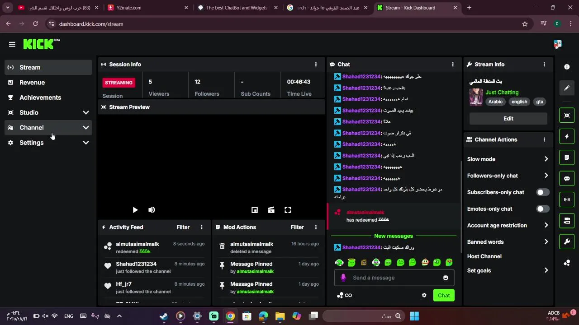Toggle the lightning activity feed widget icon
Viewport: 579px width, 325px height.
coord(567,136)
